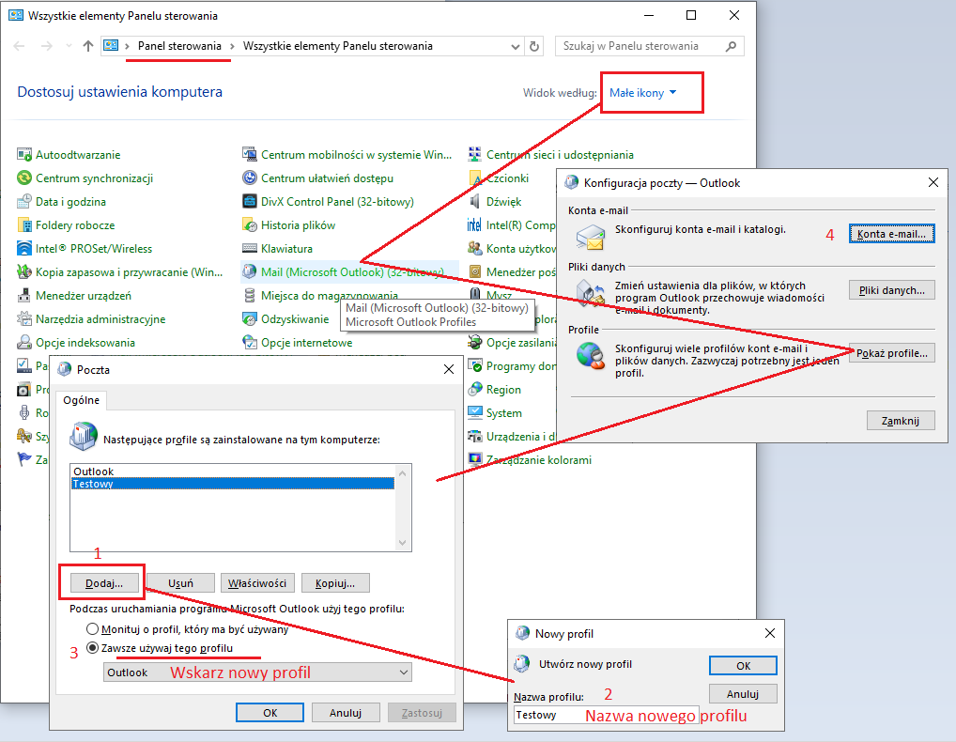This screenshot has width=956, height=742.
Task: Click 'Wszystkie elementy Panelu sterowania' breadcrumb
Action: [338, 46]
